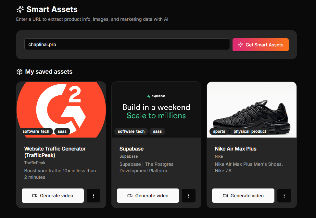
Task: Click the sparkle icon inside Get Smart Assets button
Action: click(x=241, y=44)
